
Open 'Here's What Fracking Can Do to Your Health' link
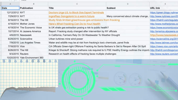[74, 24]
